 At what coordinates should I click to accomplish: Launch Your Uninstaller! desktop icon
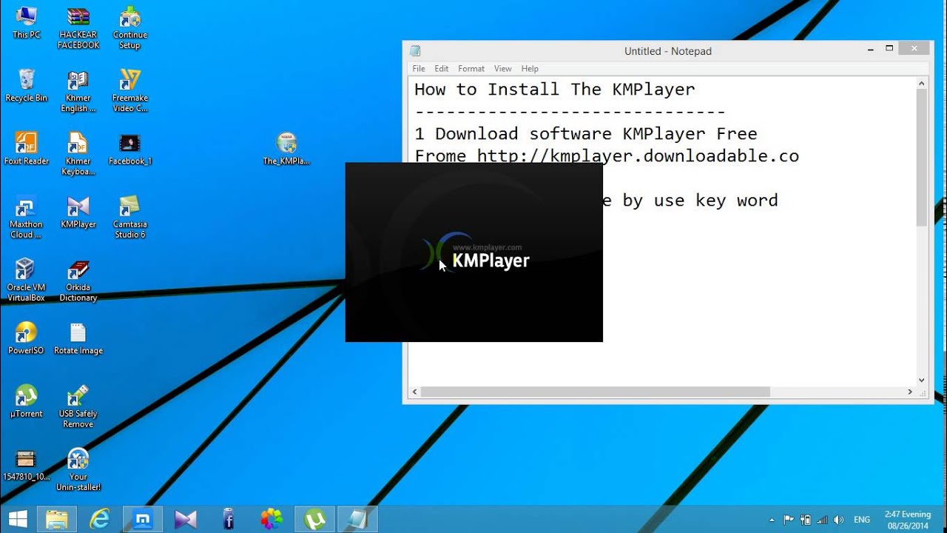(x=78, y=469)
